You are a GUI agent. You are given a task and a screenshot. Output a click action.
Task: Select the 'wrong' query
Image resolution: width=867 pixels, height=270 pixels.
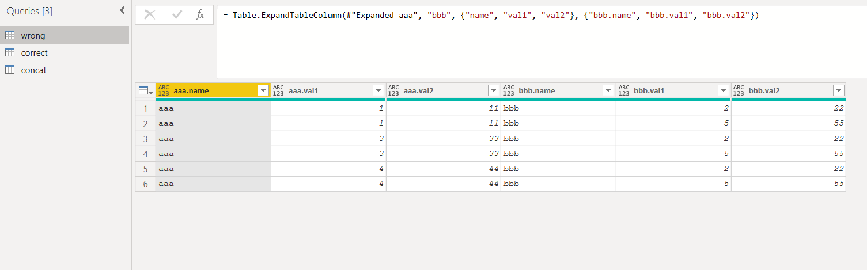coord(65,35)
